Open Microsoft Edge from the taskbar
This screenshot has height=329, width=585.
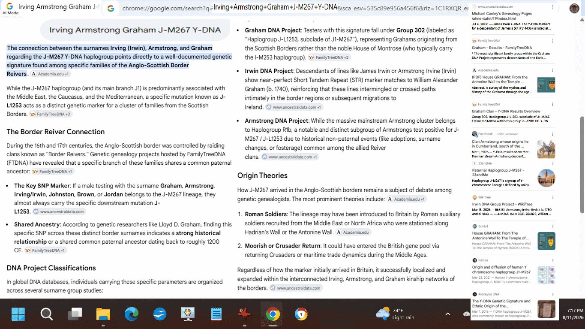132,314
